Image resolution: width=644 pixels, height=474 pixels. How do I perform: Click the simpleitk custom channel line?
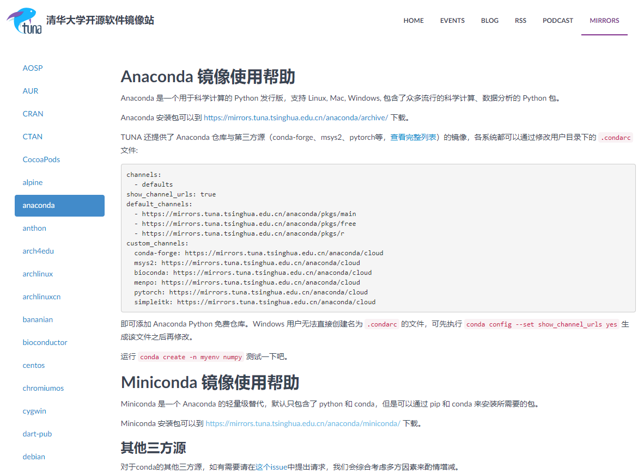coord(254,303)
